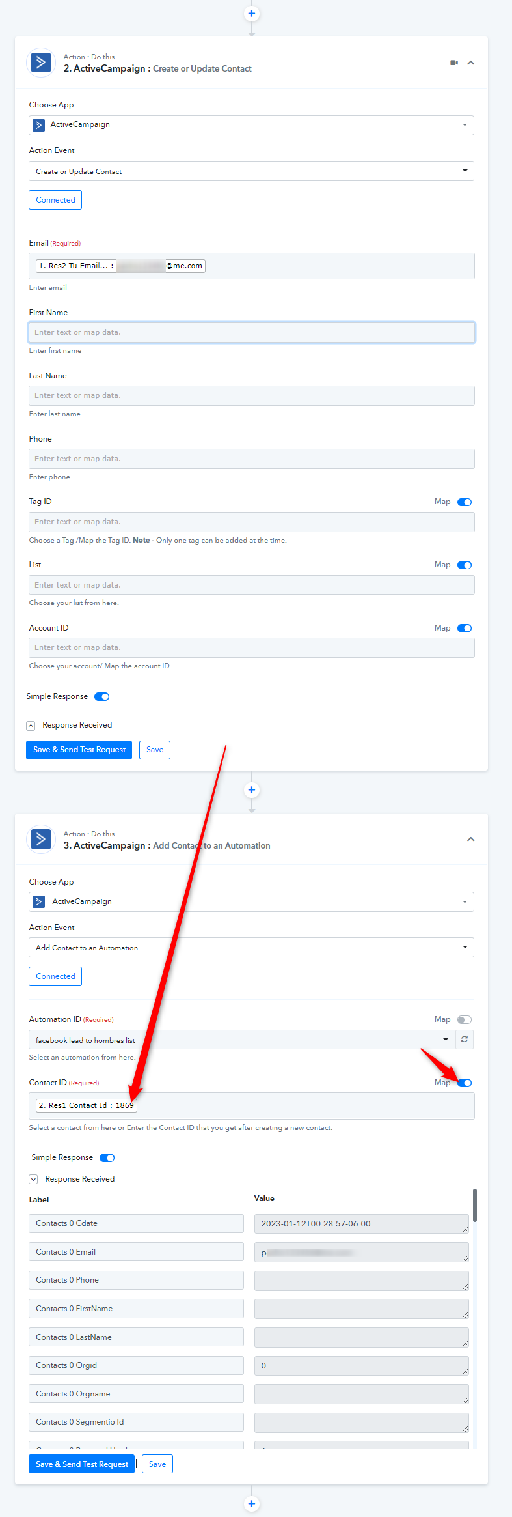The image size is (512, 1517).
Task: Click the Contacts 0 FirstName label field
Action: click(x=136, y=1309)
